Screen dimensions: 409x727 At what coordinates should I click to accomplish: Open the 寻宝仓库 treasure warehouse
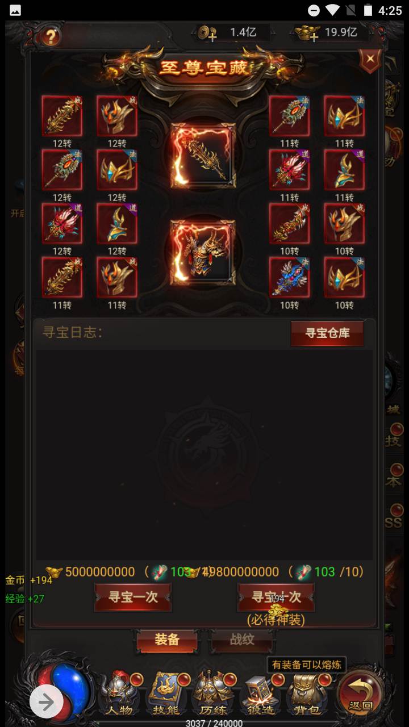327,333
